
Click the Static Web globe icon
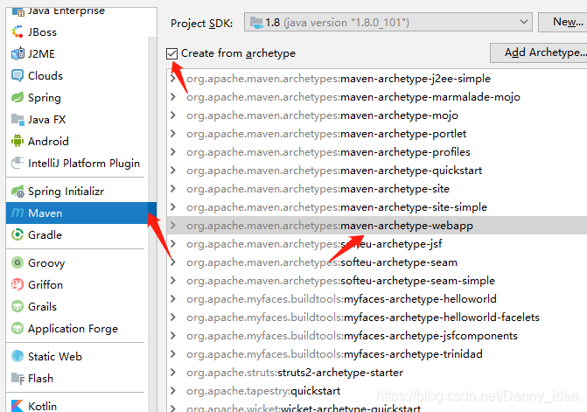click(17, 356)
